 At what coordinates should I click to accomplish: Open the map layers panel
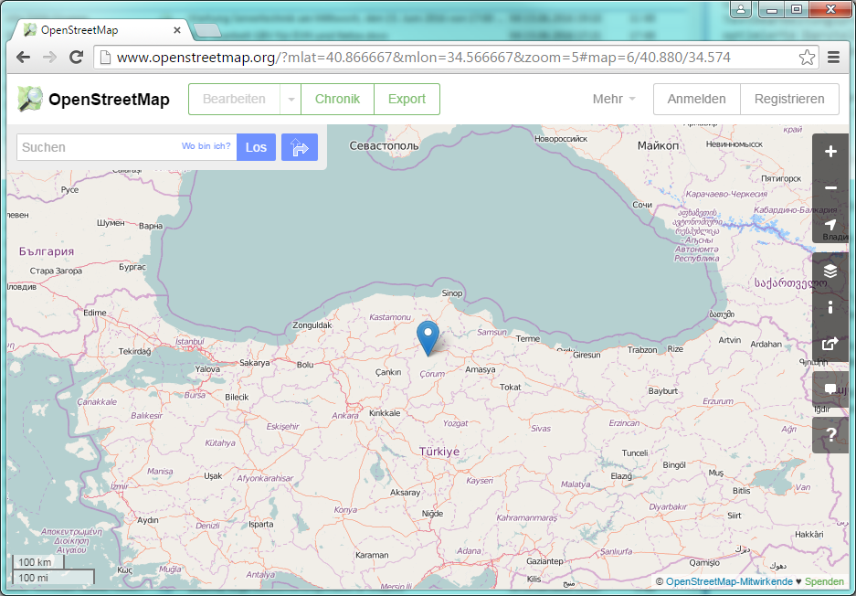830,271
